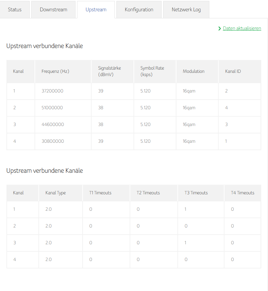Open the Netzwerk Log tab
The height and width of the screenshot is (291, 268).
tap(186, 10)
